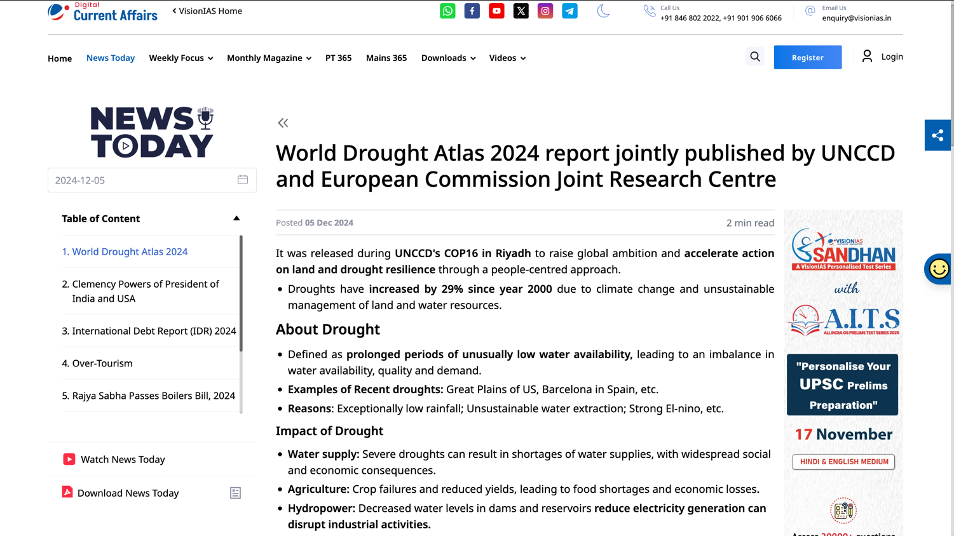This screenshot has height=536, width=954.
Task: Open Mains 365 menu item
Action: point(386,58)
